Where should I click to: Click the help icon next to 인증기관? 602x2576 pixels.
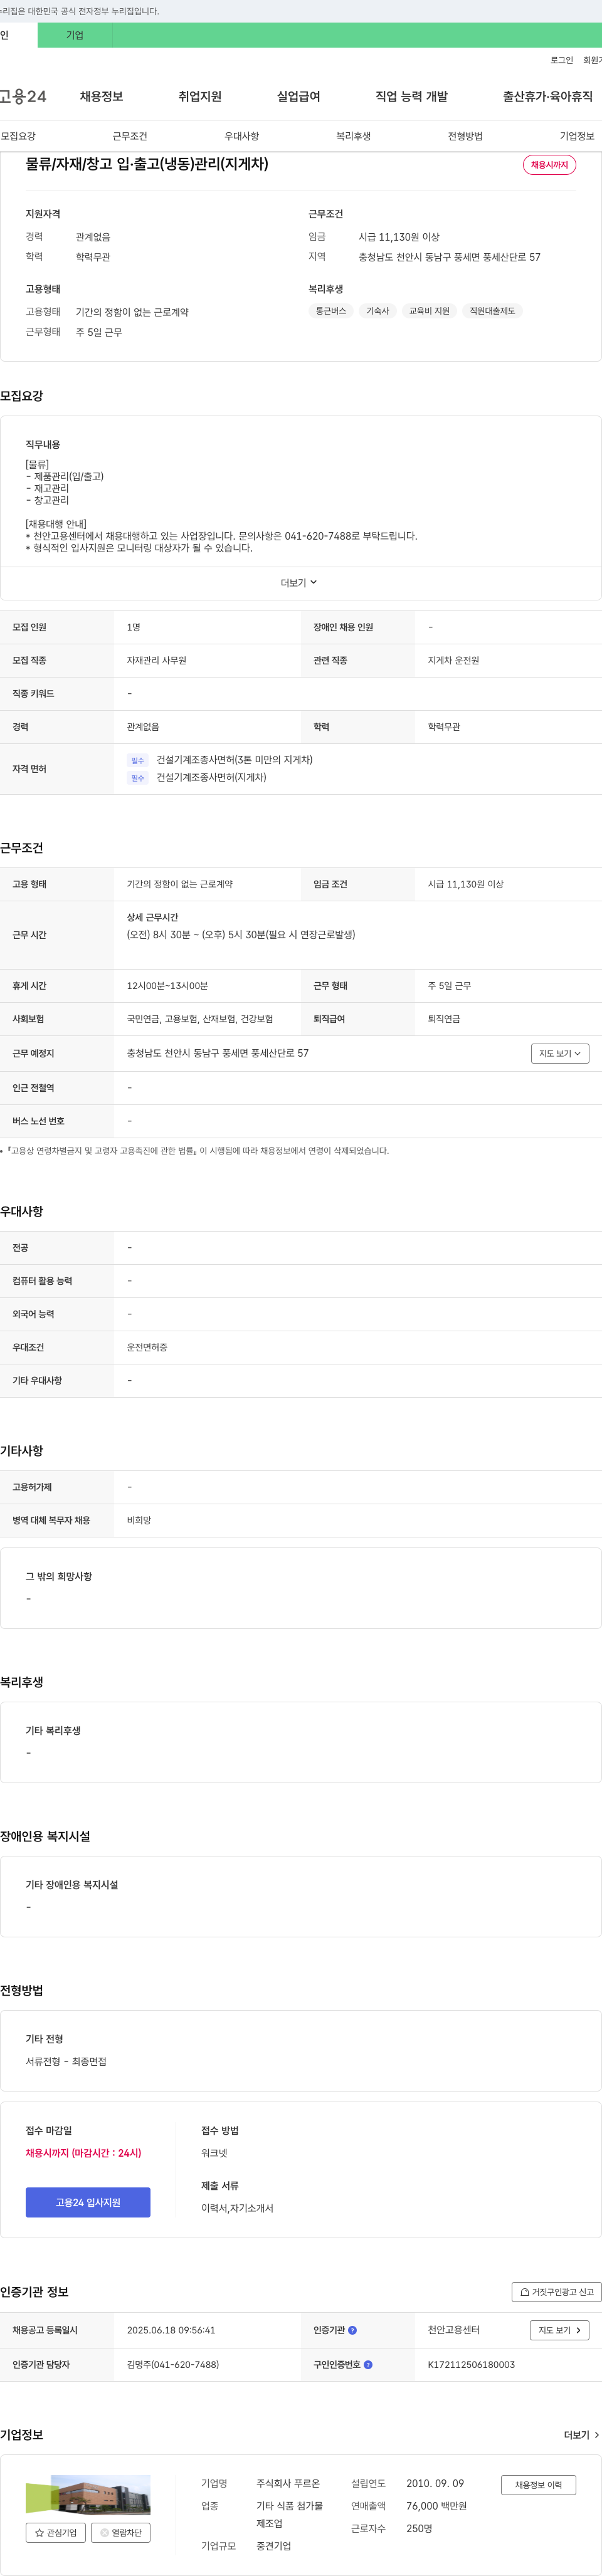click(352, 2330)
